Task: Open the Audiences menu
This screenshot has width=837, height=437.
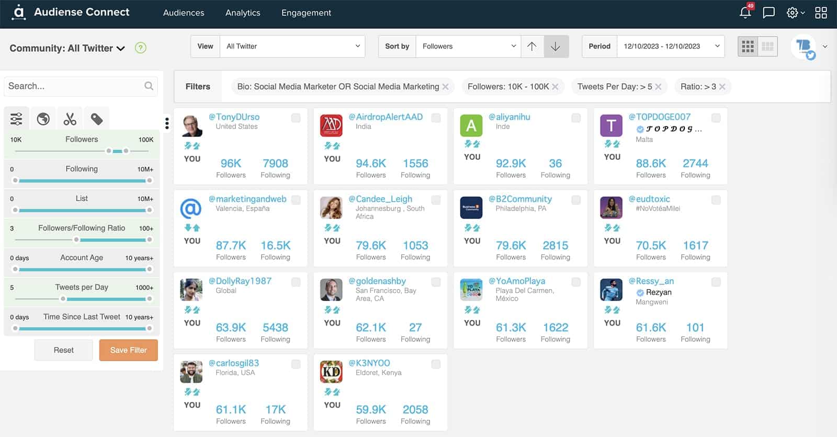Action: click(184, 13)
